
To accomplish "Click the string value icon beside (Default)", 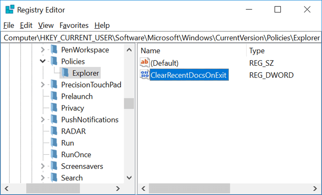I will (x=145, y=63).
